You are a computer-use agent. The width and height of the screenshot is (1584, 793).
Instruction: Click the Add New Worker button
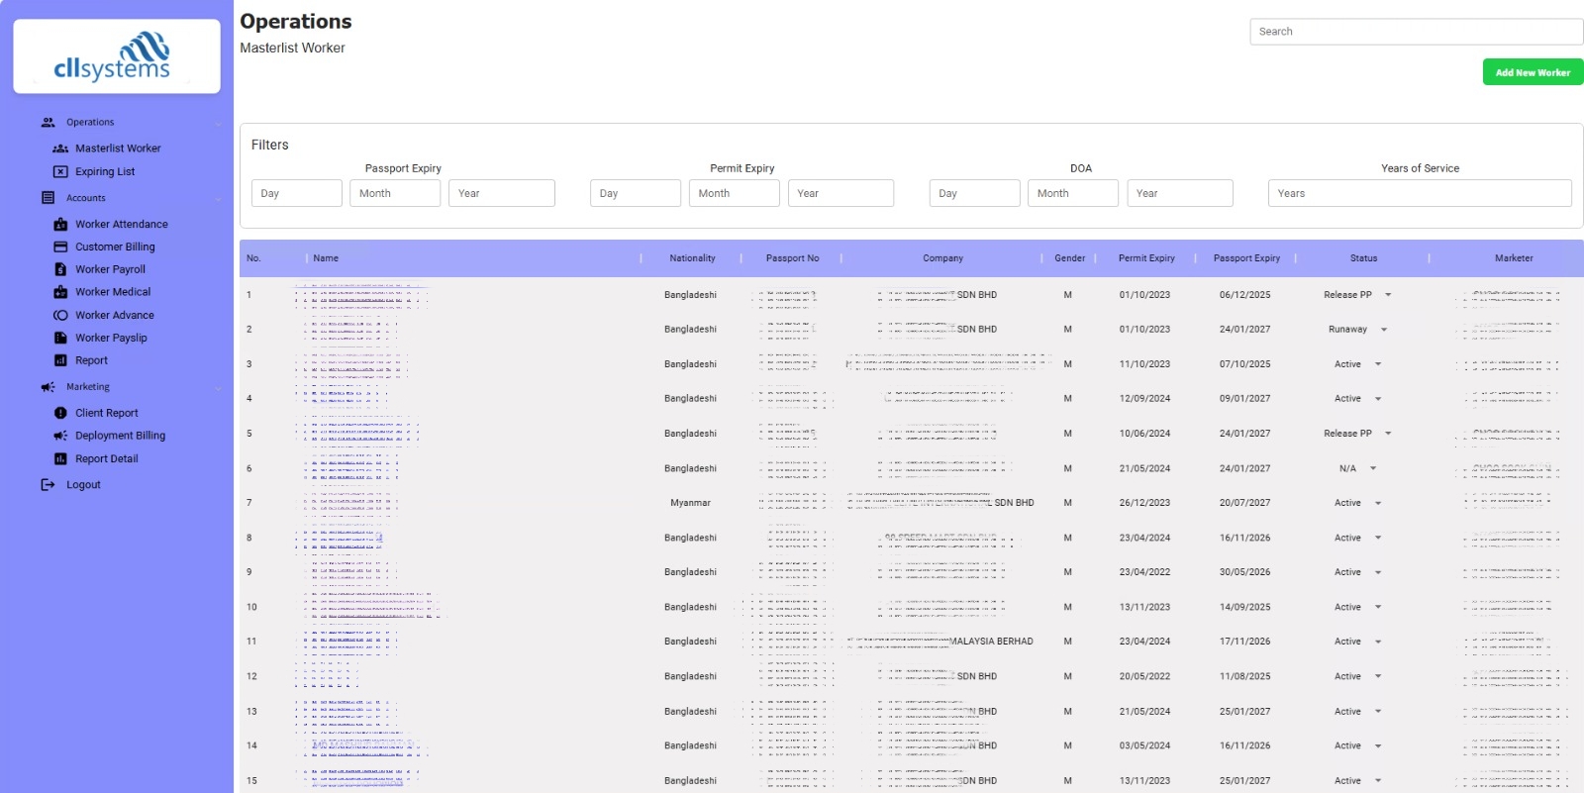coord(1532,72)
